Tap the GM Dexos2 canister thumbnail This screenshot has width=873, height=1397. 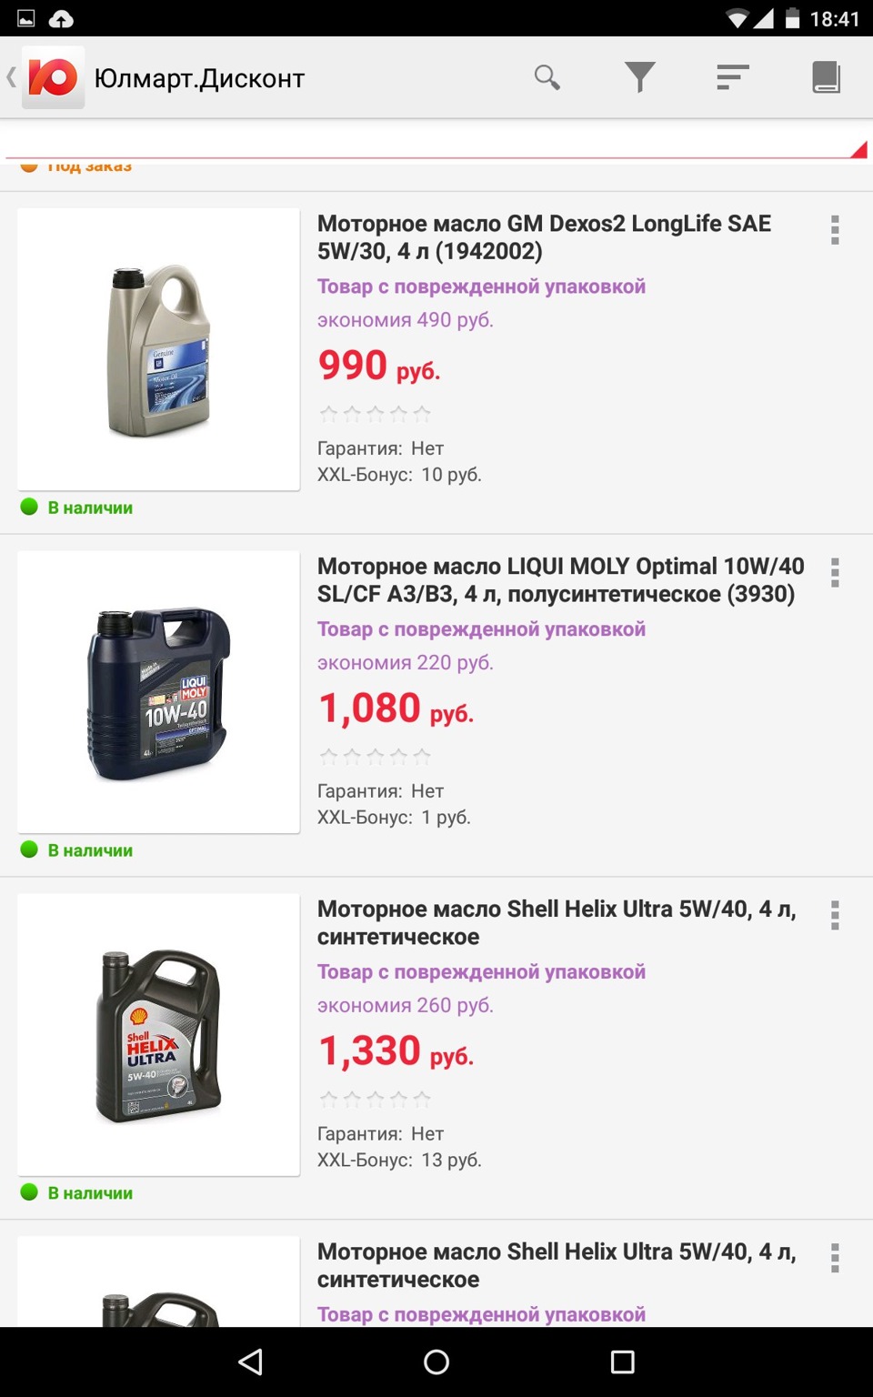pyautogui.click(x=159, y=350)
